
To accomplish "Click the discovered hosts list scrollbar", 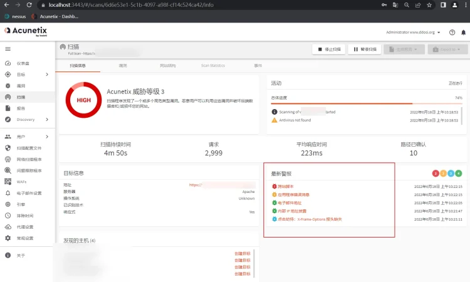I will (254, 263).
